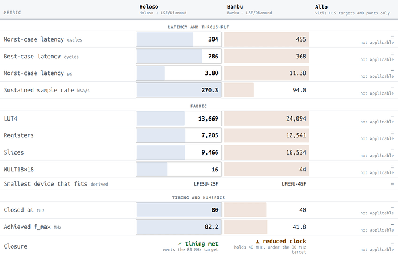Click the Holoso latency value 3.80

212,73
